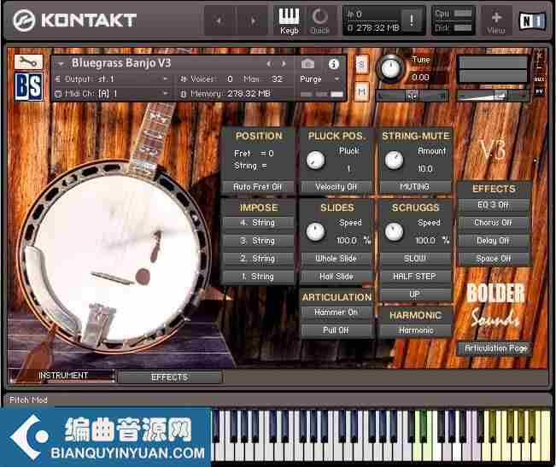Click the Scruggs SLOW button

coord(415,259)
